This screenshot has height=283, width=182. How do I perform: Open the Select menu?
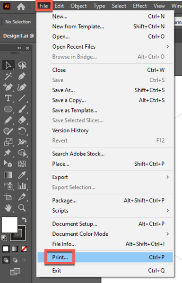click(119, 6)
